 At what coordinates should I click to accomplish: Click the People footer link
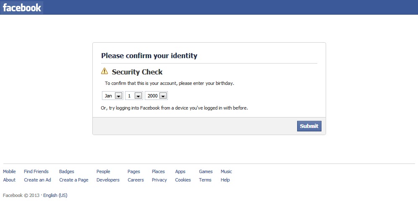103,171
